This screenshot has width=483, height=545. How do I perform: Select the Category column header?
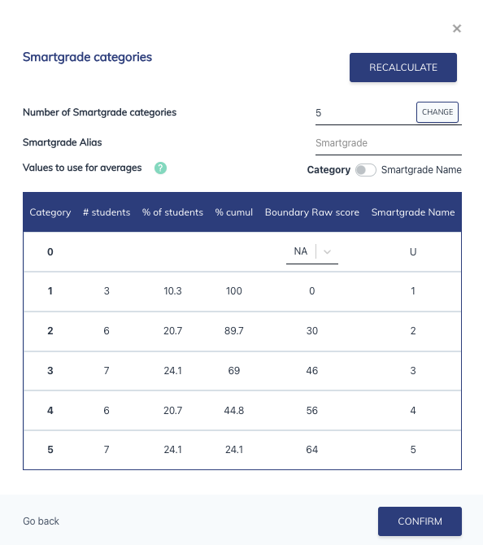tap(50, 212)
